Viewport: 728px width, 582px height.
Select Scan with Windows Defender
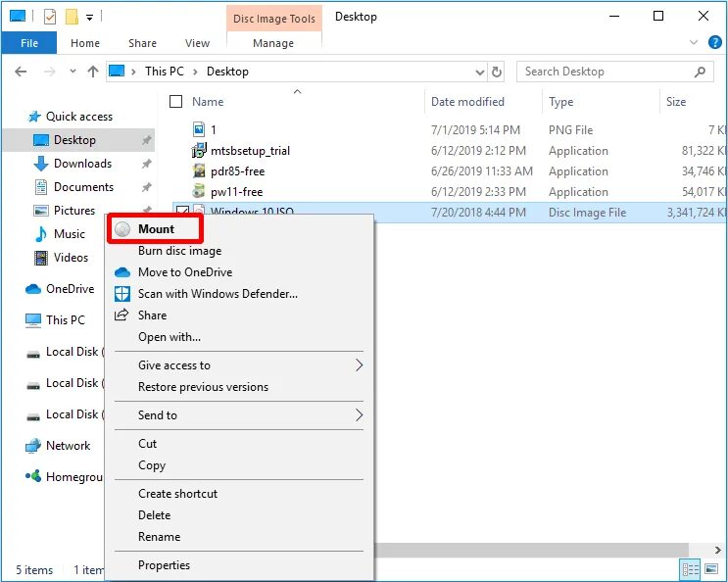click(x=218, y=294)
